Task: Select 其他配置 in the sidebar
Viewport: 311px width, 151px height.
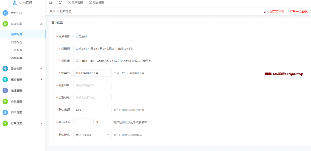Action: pos(17,42)
